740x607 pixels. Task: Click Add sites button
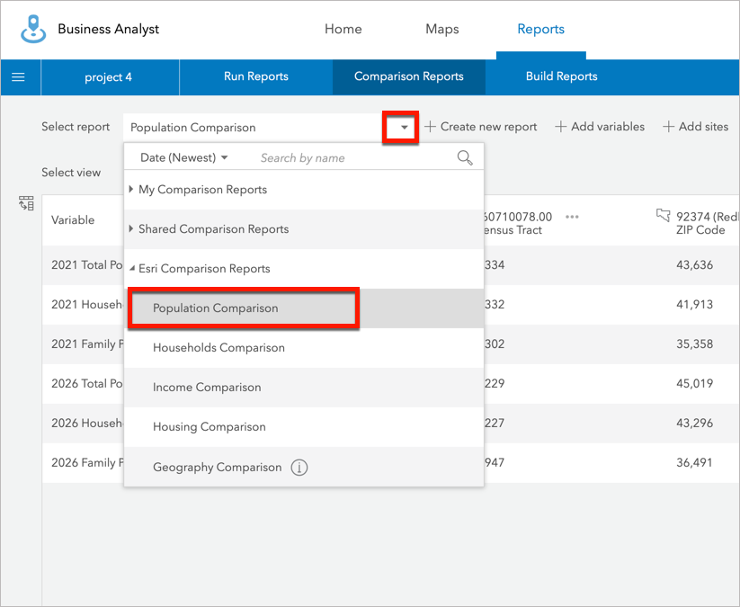[696, 127]
